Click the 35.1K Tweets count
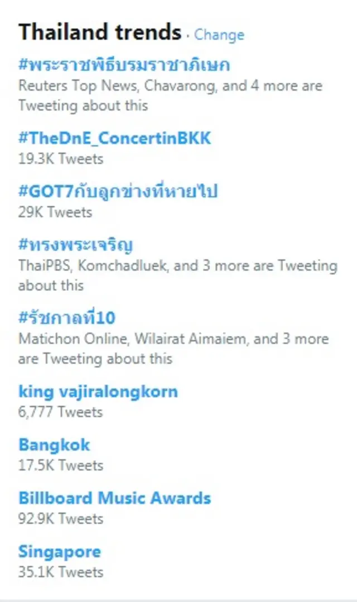This screenshot has width=357, height=602. pos(61,572)
